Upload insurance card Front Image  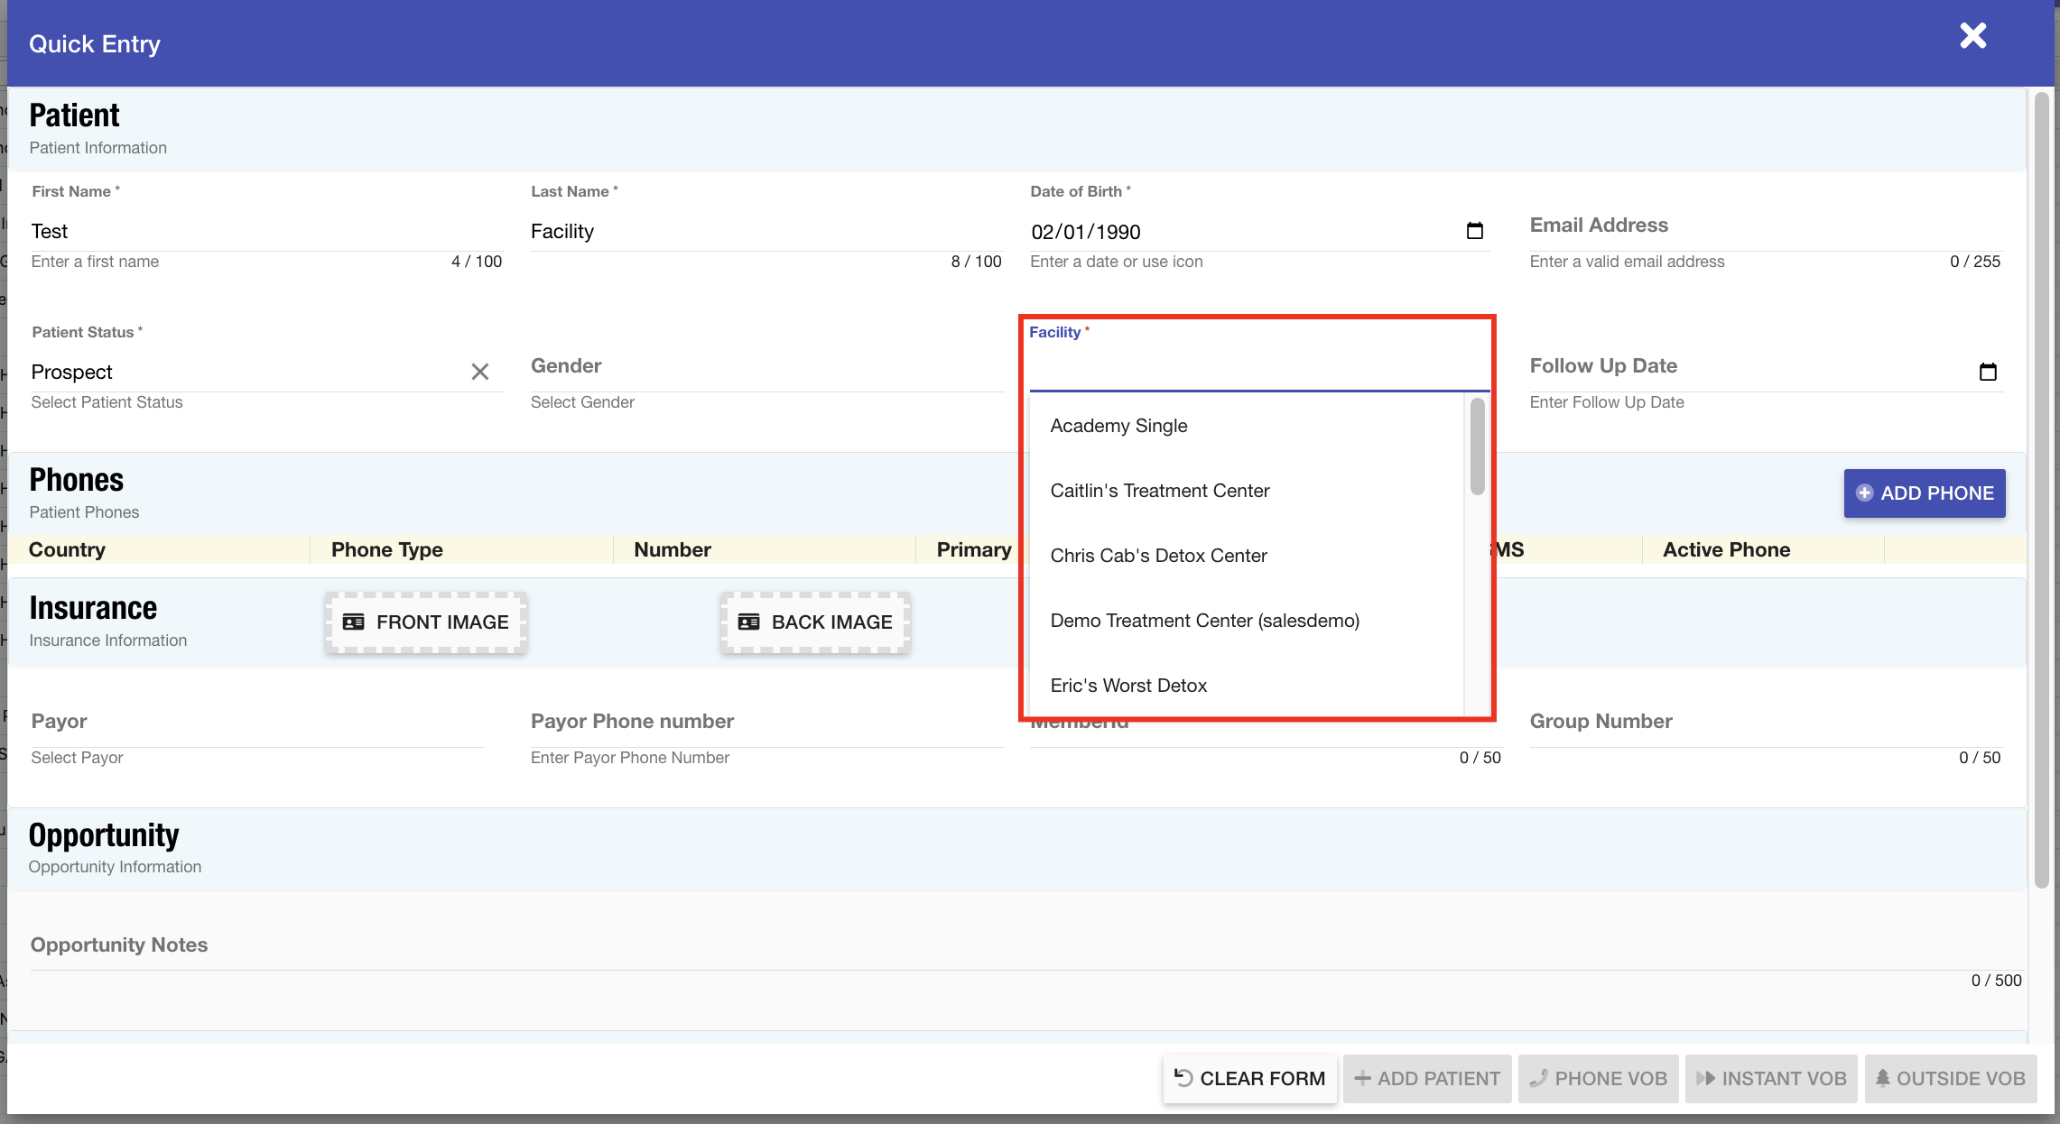426,622
